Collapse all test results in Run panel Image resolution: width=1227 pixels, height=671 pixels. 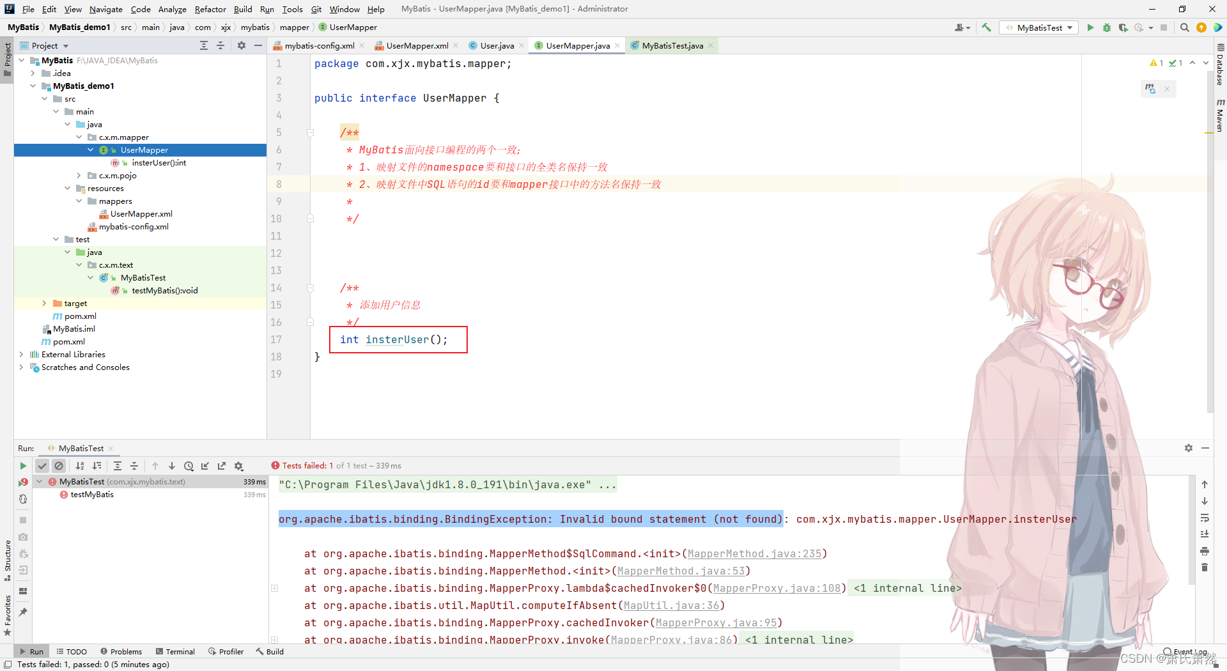134,466
